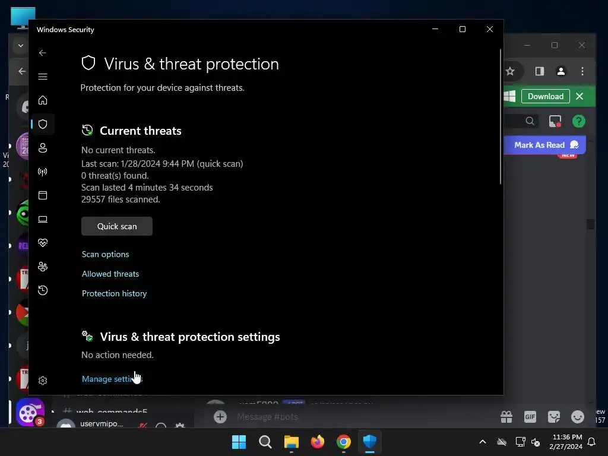Click the OneDrive cloud icon in system tray
The image size is (608, 456).
tap(502, 442)
